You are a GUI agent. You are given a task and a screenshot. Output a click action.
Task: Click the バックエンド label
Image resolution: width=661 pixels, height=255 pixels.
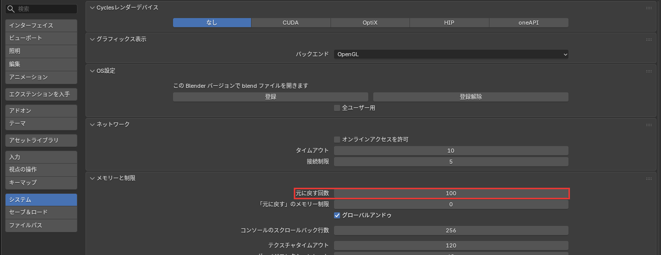pyautogui.click(x=312, y=54)
